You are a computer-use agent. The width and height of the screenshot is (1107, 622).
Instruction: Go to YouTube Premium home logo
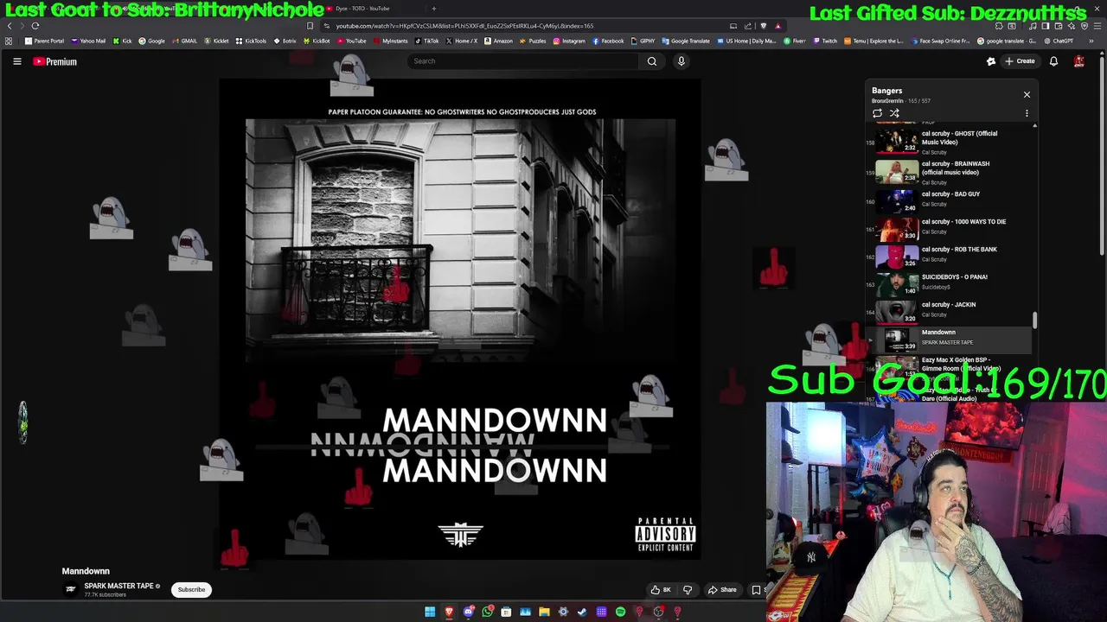(55, 61)
